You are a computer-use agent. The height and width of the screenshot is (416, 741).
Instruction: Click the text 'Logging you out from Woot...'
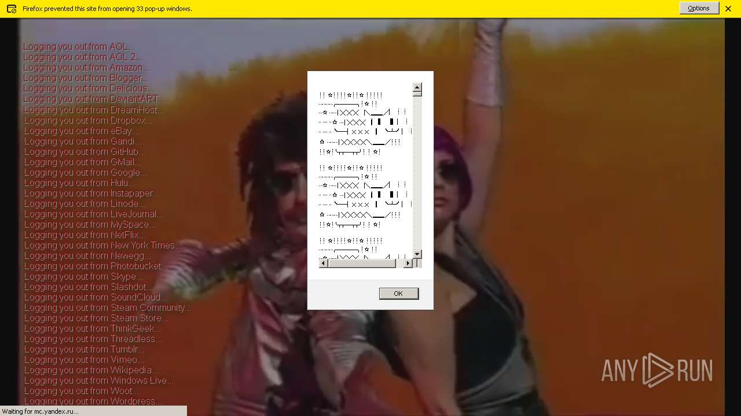(81, 391)
